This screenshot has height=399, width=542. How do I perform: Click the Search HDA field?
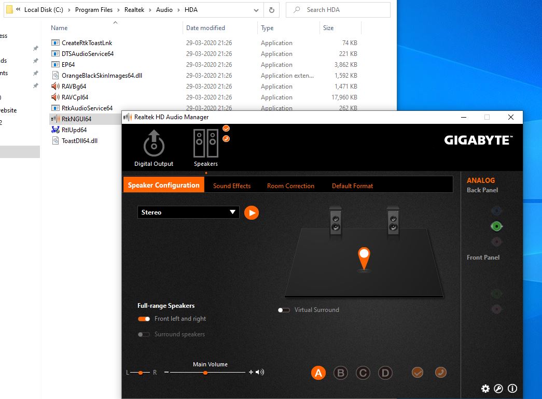click(x=338, y=10)
